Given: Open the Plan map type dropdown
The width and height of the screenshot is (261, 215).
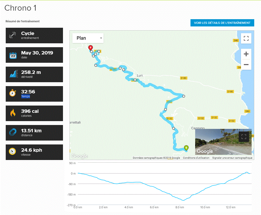Looking at the screenshot, I should [x=88, y=38].
